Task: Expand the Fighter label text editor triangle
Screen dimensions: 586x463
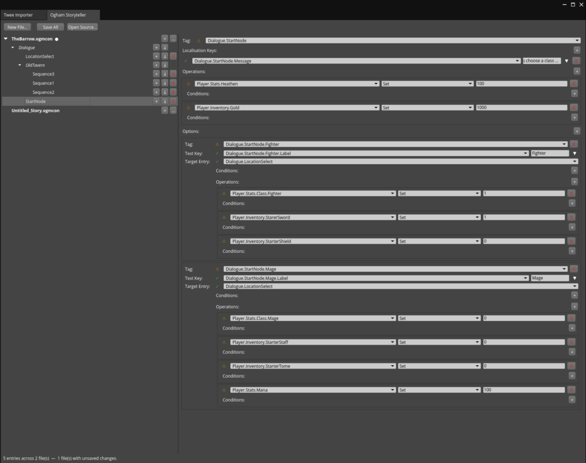Action: (x=575, y=153)
